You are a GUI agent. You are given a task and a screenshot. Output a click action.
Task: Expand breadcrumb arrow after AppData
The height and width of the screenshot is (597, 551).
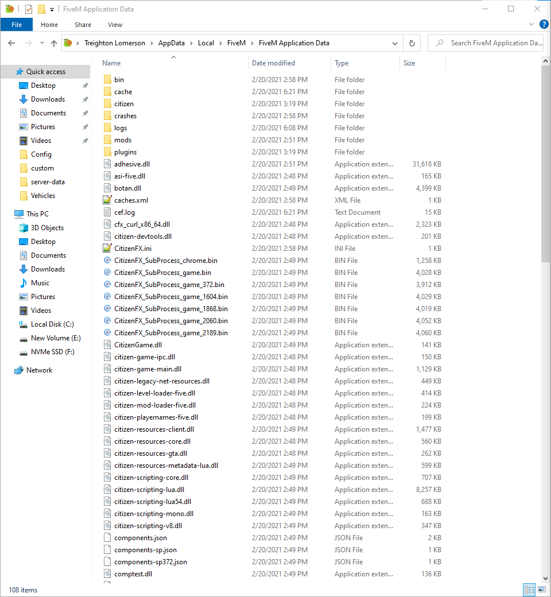(x=191, y=43)
